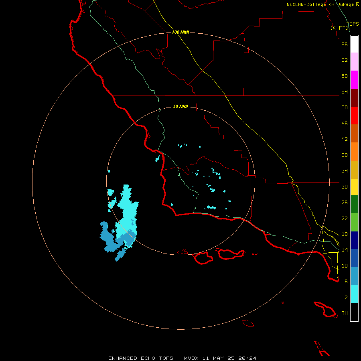The image size is (361, 361).
Task: Click legend value 50
Action: pyautogui.click(x=345, y=107)
